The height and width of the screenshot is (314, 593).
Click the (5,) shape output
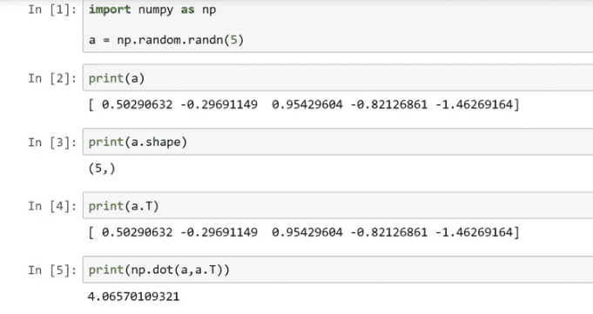102,169
